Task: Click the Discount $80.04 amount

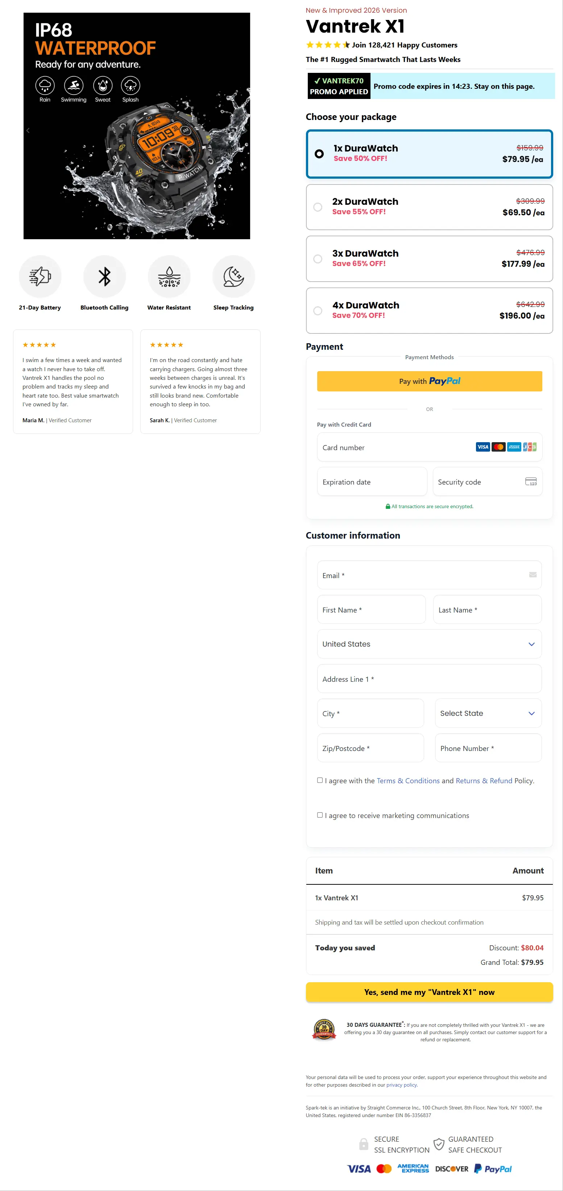Action: coord(532,948)
